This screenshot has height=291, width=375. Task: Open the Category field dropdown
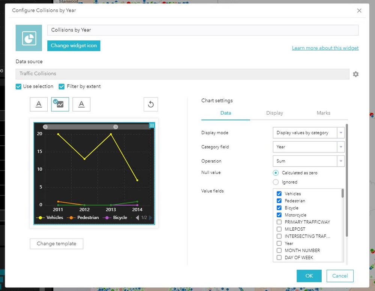(x=309, y=147)
